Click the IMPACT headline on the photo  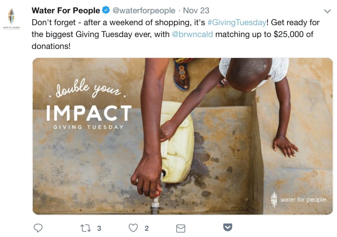pos(89,113)
